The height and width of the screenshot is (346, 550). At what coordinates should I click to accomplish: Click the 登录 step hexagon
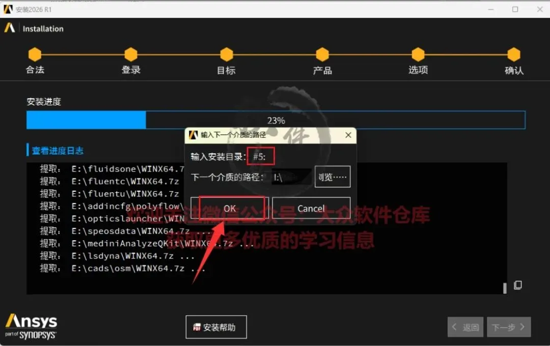(131, 54)
